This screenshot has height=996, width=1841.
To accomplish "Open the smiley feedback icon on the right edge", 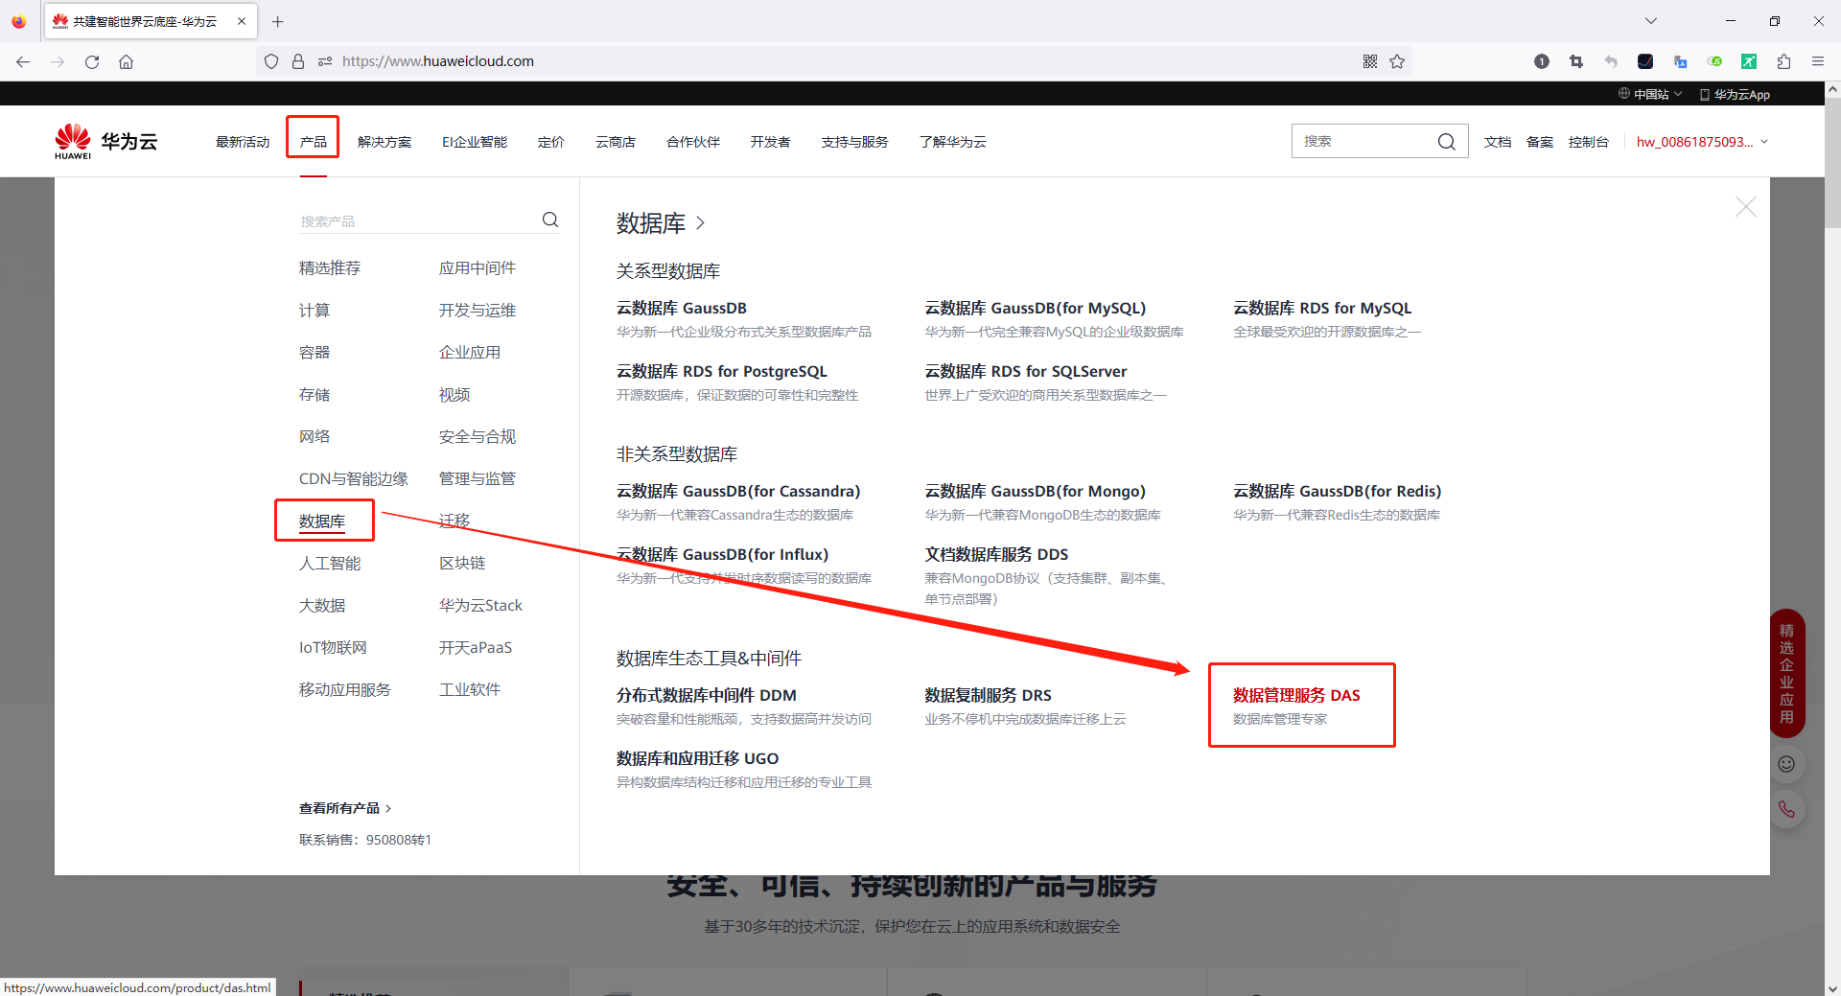I will coord(1786,764).
